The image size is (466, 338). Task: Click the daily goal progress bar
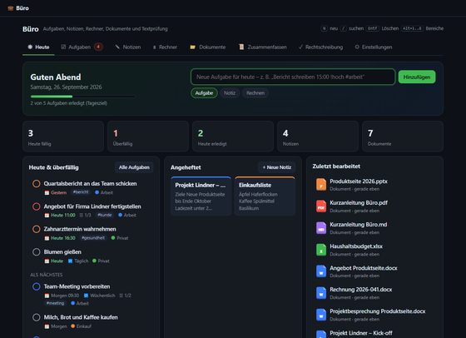82,97
